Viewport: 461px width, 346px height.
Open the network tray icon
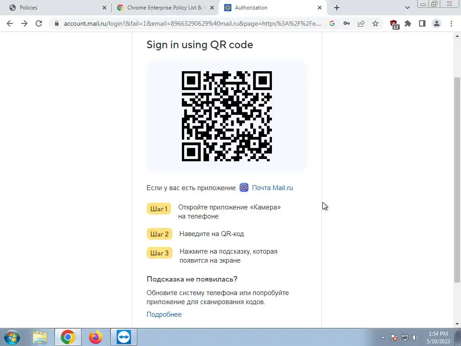coord(405,337)
